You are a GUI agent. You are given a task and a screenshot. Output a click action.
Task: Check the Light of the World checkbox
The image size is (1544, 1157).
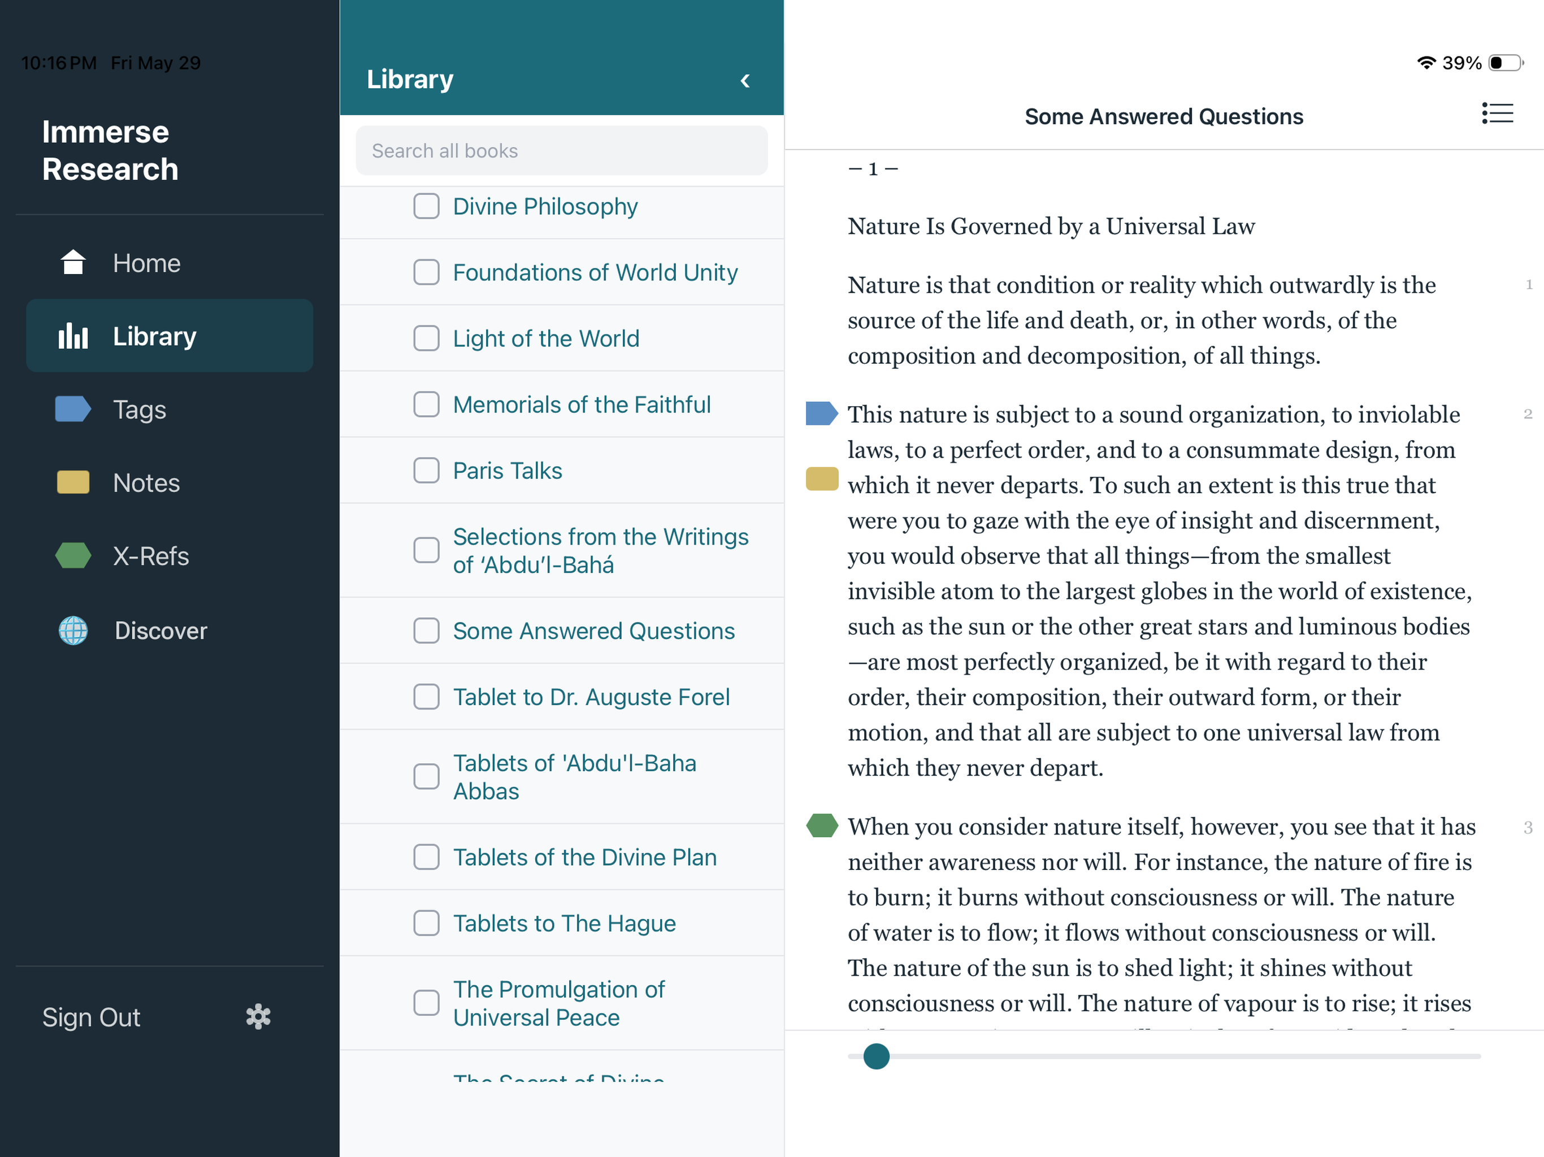tap(426, 338)
